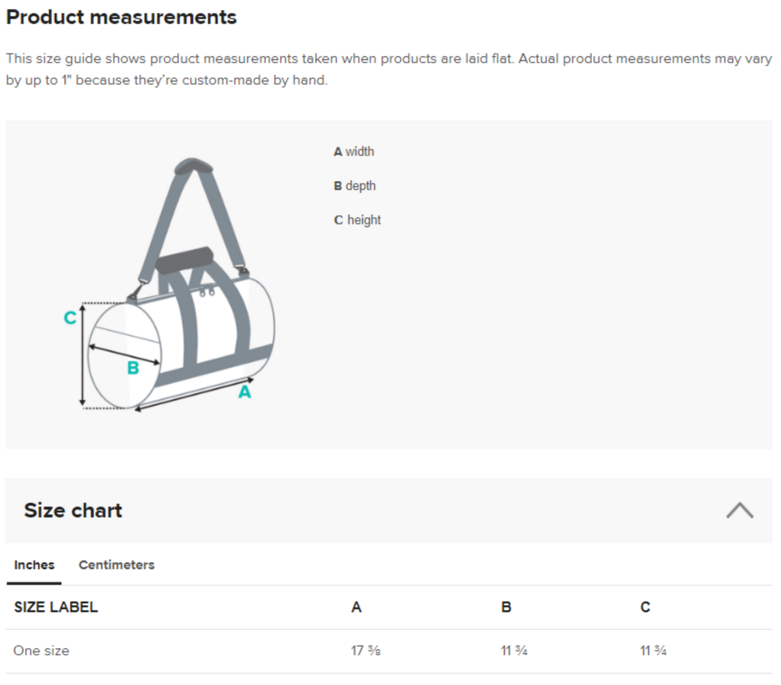This screenshot has width=781, height=685.
Task: Select the Inches tab
Action: [34, 565]
